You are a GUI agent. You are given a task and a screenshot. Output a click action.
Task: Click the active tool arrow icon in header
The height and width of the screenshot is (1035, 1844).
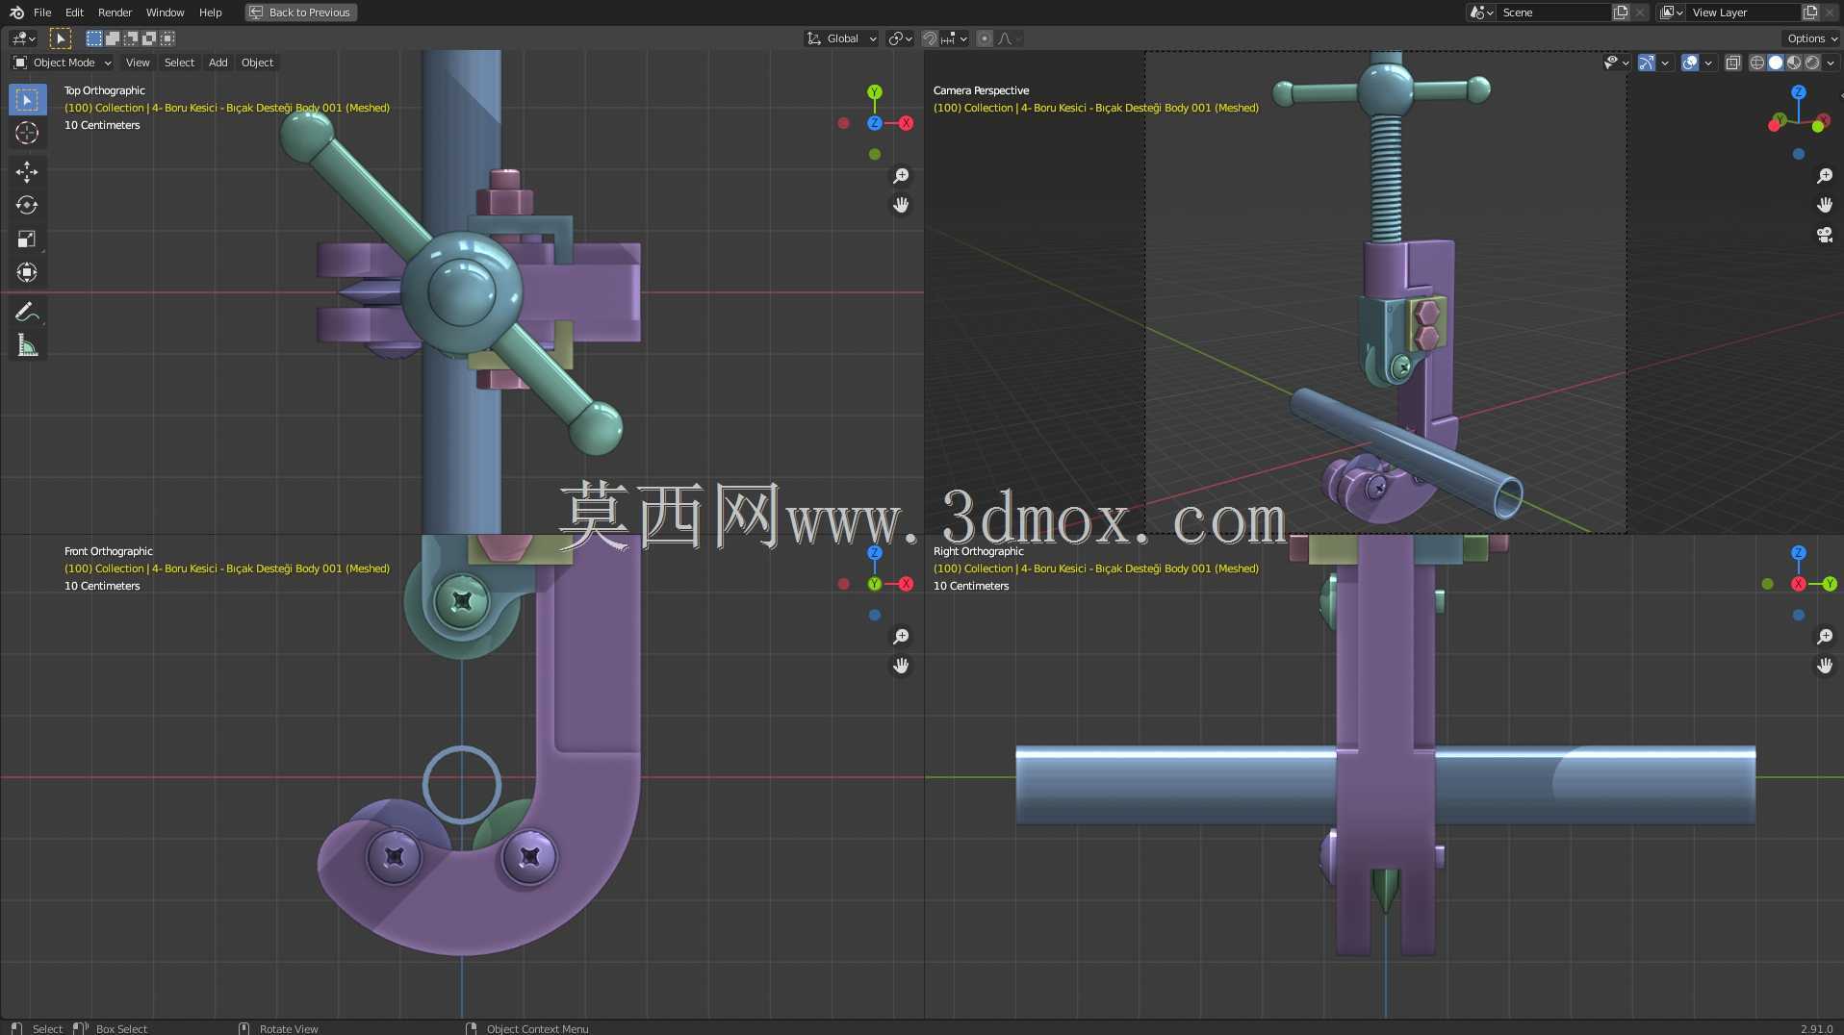coord(60,38)
